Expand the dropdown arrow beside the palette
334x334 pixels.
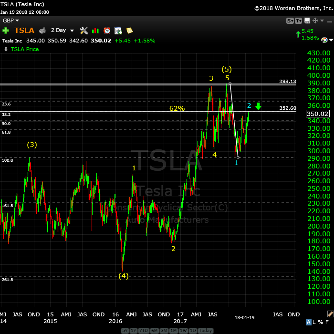point(331,40)
